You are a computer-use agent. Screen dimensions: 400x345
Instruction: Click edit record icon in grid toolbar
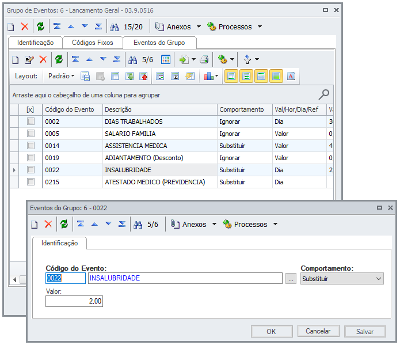click(x=29, y=60)
